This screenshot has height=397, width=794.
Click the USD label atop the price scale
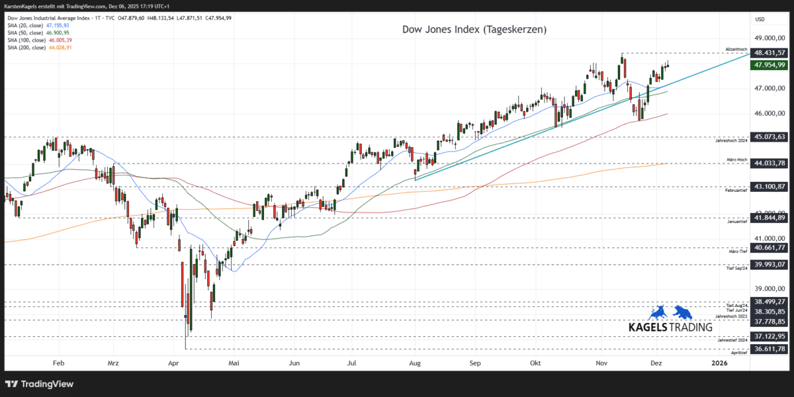click(758, 19)
